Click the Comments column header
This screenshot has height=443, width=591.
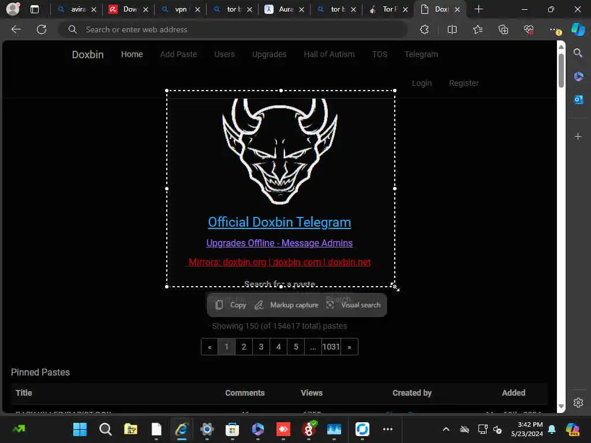coord(245,393)
